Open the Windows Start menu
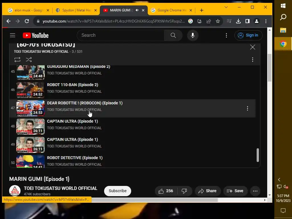Screen dimensions: 292x219 (x=283, y=6)
